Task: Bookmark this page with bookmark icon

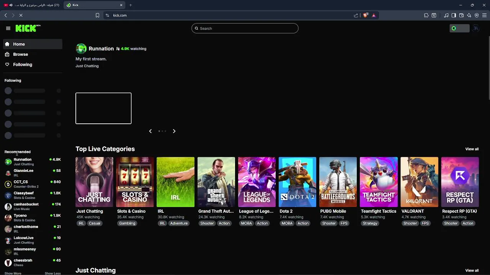Action: point(97,15)
